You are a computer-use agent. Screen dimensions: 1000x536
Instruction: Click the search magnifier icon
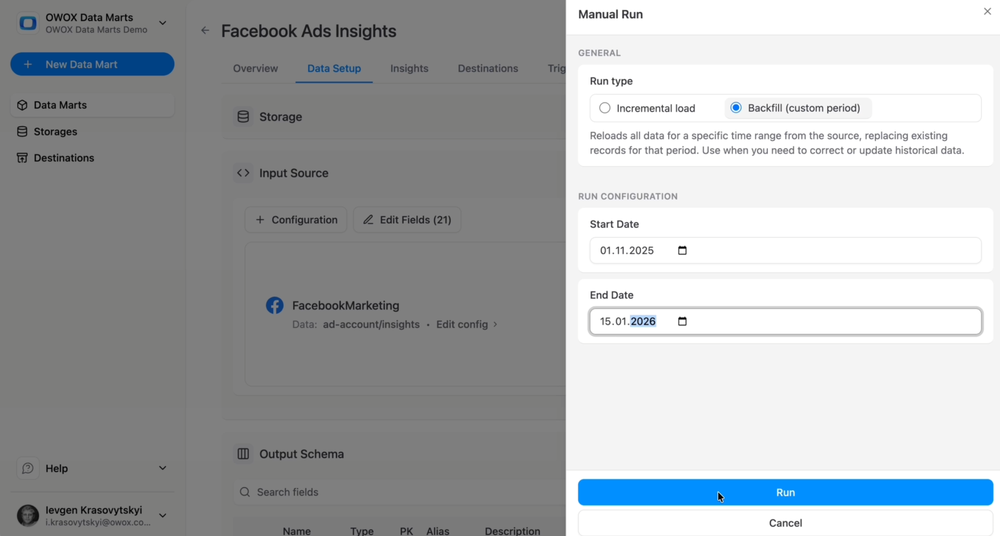(245, 492)
